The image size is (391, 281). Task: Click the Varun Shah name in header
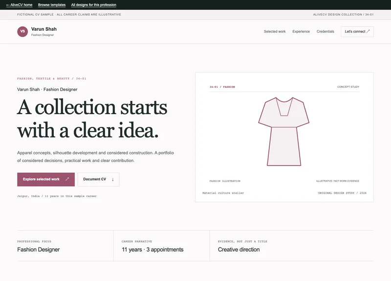click(44, 29)
